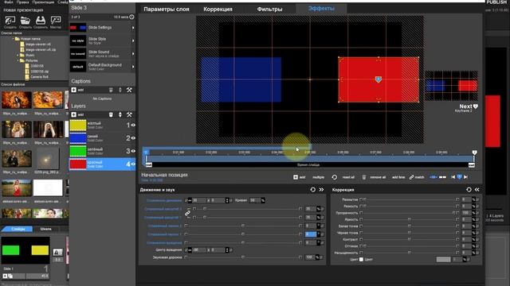Open the Layers tools wrench icon
Screen dimensions: 510x286
129,114
